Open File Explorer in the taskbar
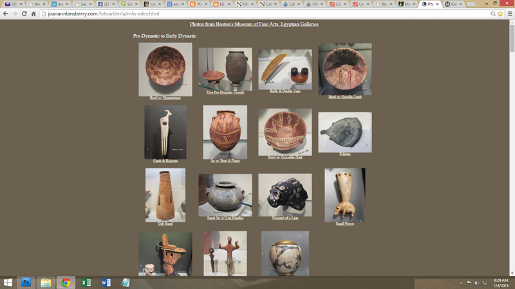This screenshot has height=289, width=515. (x=46, y=282)
